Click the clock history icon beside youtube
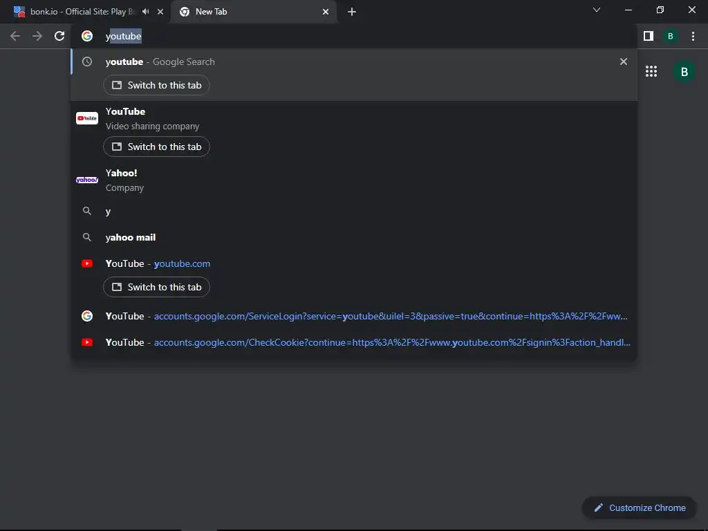This screenshot has width=708, height=531. [87, 62]
